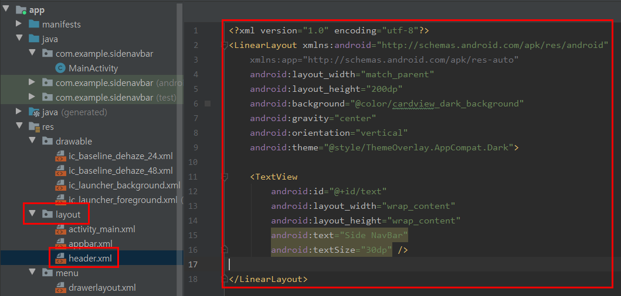Click the drawerlayout.xml file icon
The image size is (621, 296).
tap(60, 288)
